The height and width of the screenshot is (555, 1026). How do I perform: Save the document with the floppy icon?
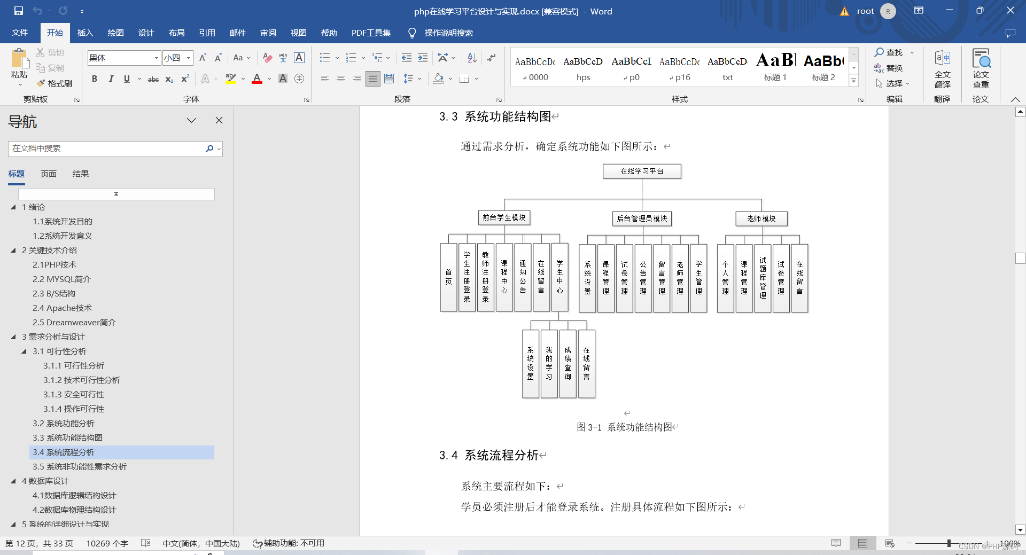click(x=19, y=11)
